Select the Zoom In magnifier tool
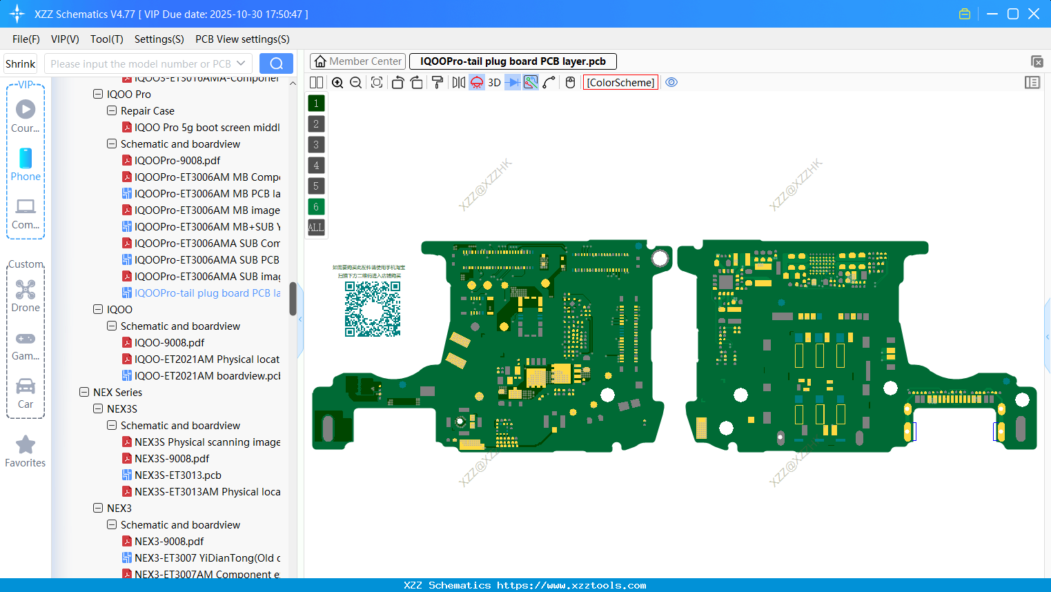1051x592 pixels. [x=337, y=82]
